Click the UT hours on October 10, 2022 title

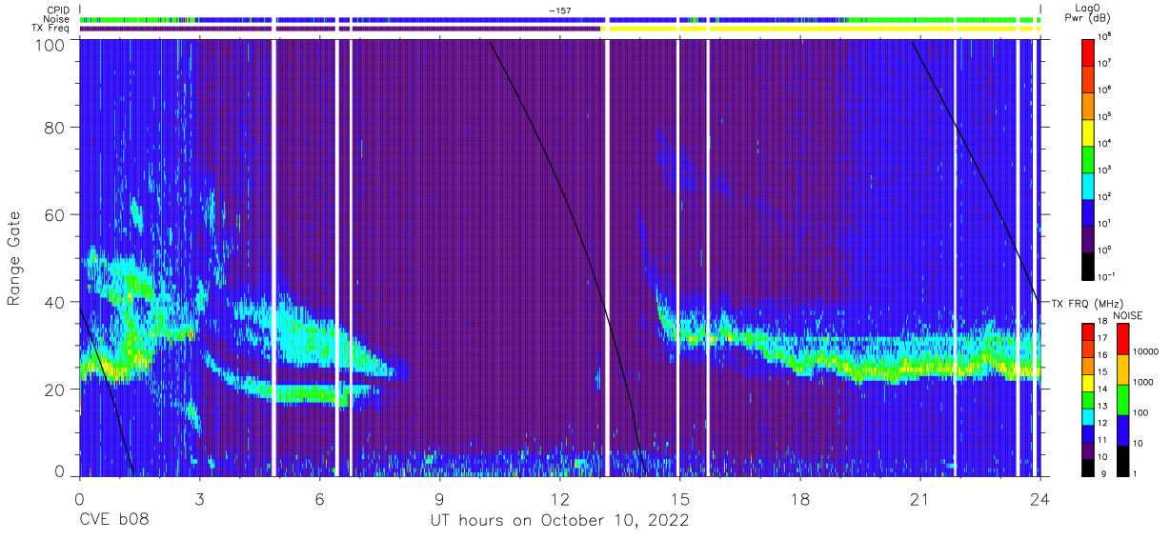(x=557, y=521)
